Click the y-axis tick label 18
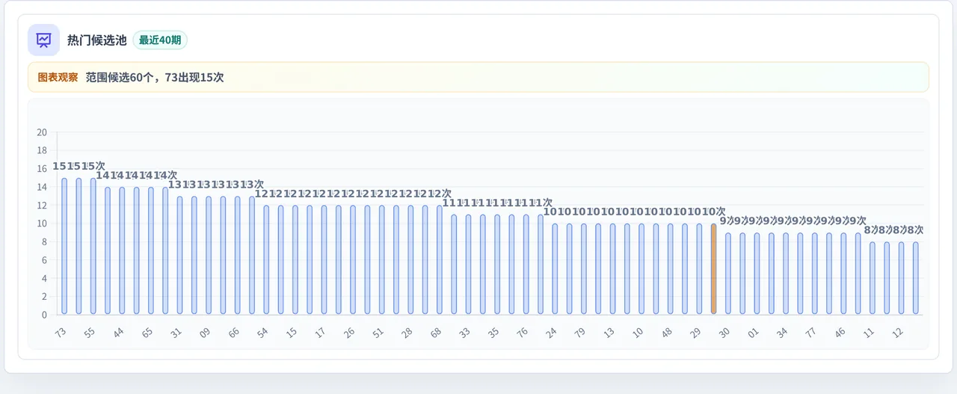 pyautogui.click(x=42, y=150)
